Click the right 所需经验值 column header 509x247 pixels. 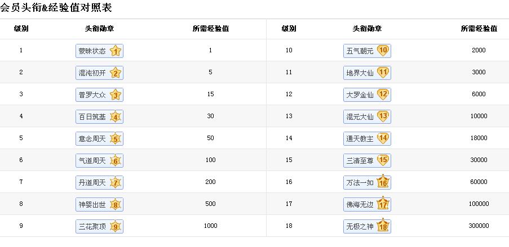(x=479, y=29)
